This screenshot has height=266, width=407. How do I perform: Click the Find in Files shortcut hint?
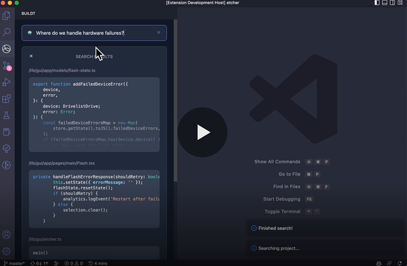[301, 186]
